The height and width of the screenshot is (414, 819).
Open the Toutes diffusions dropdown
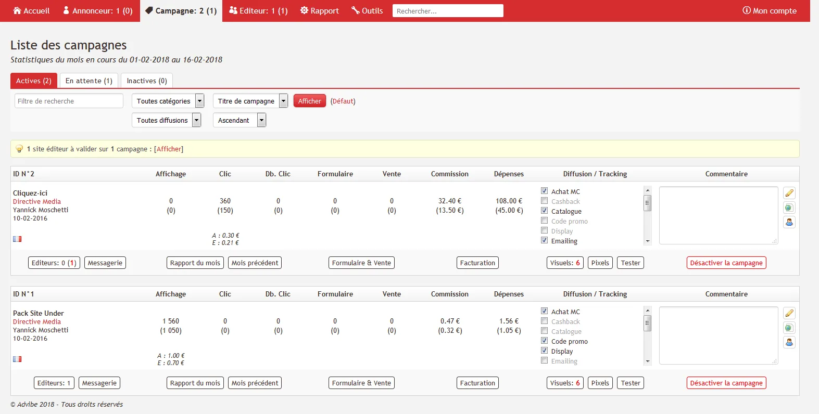pyautogui.click(x=167, y=120)
